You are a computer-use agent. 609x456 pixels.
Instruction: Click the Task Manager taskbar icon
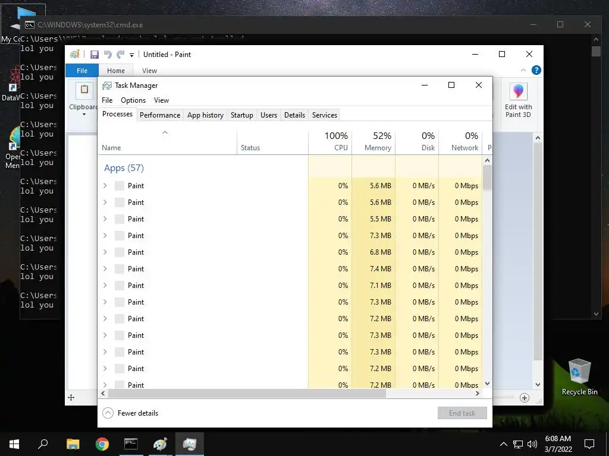coord(190,444)
